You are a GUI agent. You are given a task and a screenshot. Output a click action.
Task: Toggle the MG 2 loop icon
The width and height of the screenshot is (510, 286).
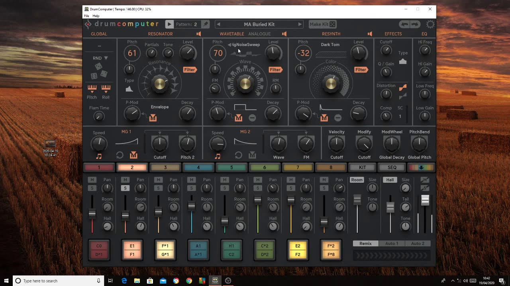coord(238,155)
